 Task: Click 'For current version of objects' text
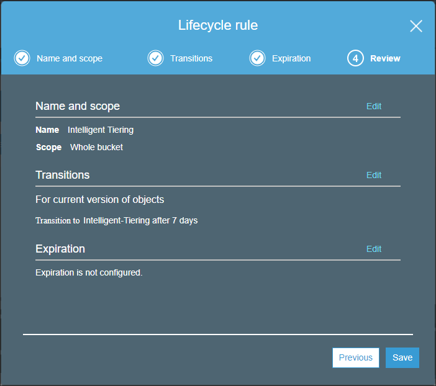click(x=99, y=200)
